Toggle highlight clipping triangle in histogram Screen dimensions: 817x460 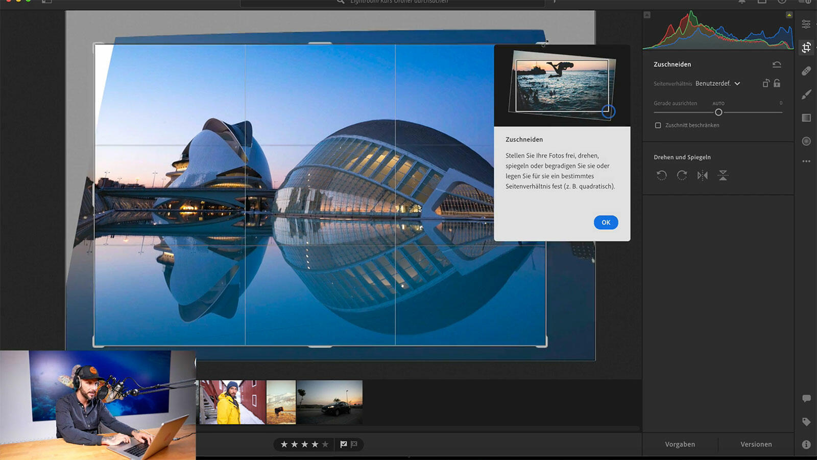pyautogui.click(x=789, y=15)
